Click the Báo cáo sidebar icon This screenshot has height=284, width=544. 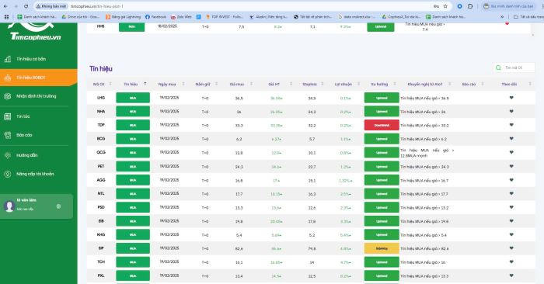8,135
